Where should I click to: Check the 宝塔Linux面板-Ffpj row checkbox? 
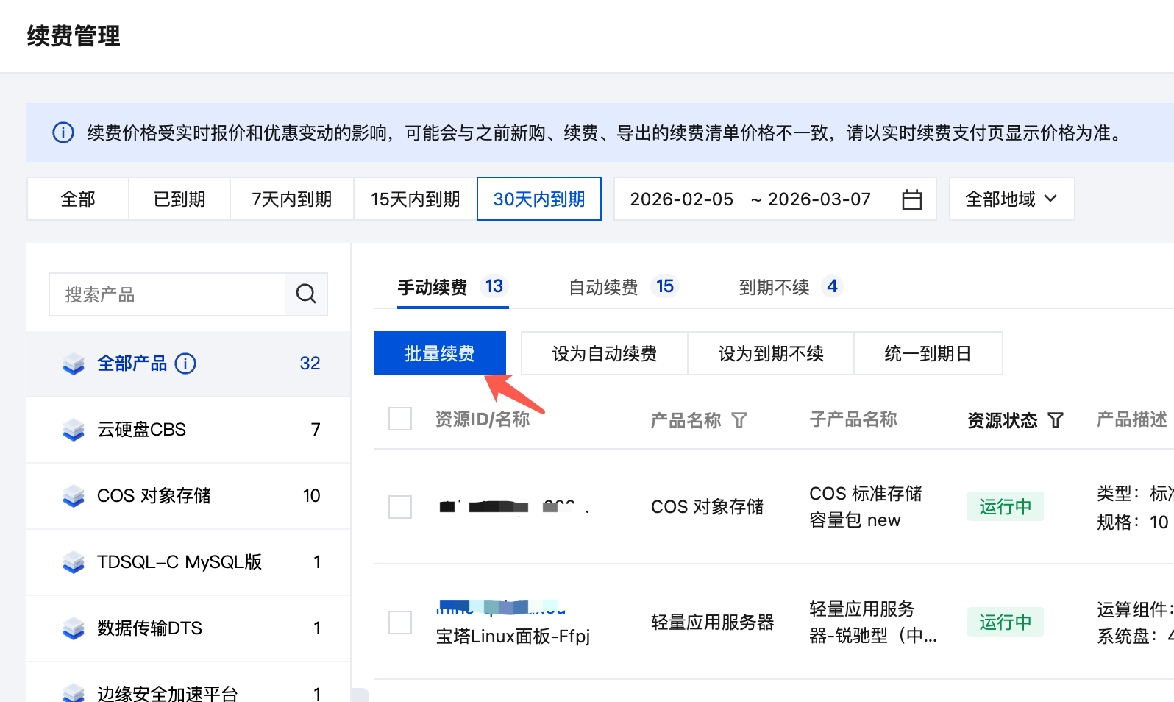400,623
